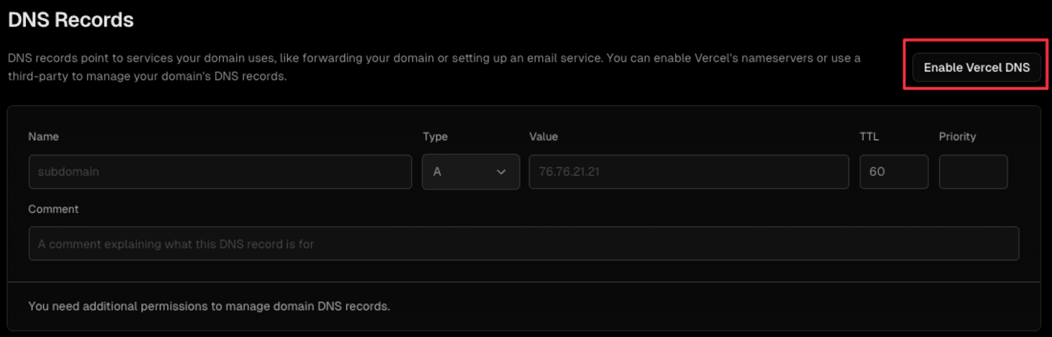1052x337 pixels.
Task: Focus the Comment text field
Action: 523,244
